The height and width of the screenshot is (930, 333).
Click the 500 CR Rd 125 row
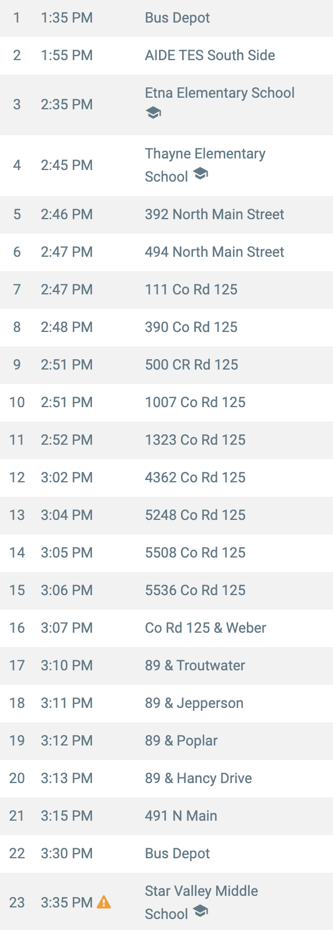coord(166,365)
